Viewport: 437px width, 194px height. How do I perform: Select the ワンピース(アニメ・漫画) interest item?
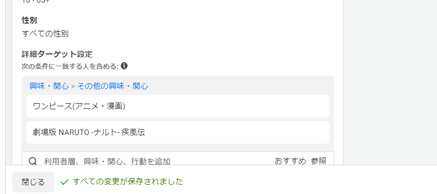click(x=178, y=106)
